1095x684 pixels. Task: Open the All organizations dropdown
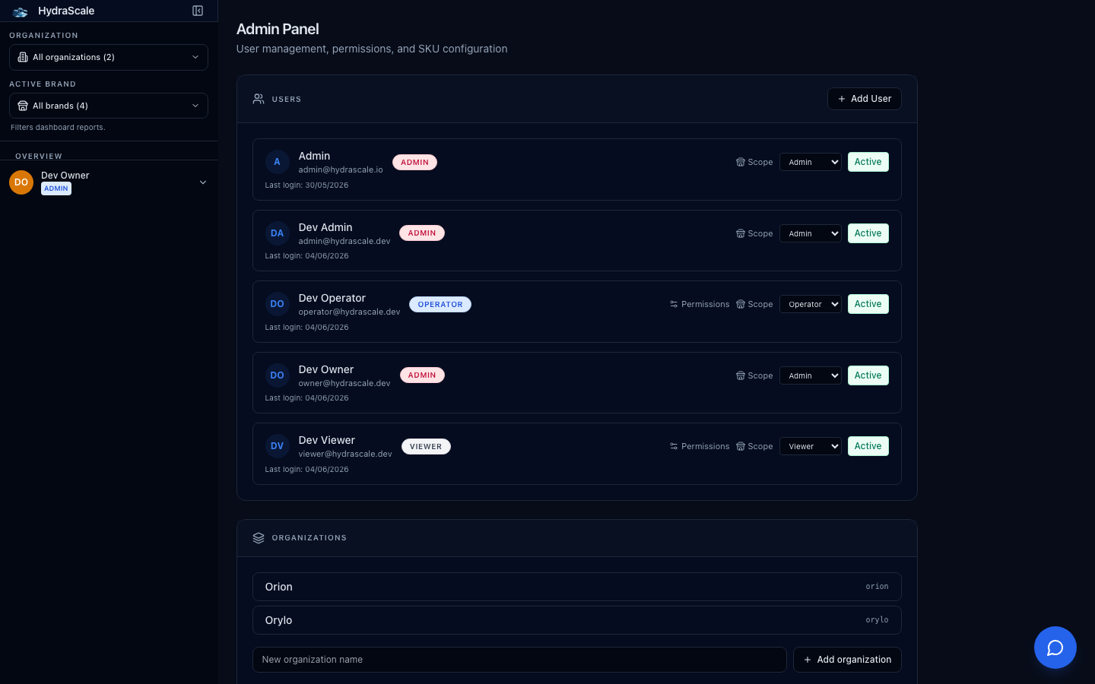(109, 57)
